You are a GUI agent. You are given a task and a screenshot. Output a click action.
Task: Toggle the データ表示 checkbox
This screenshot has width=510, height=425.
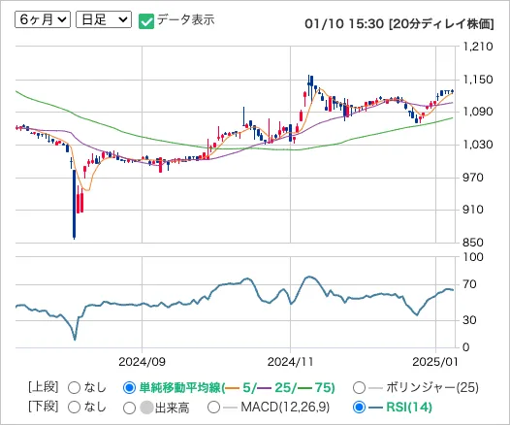(146, 21)
